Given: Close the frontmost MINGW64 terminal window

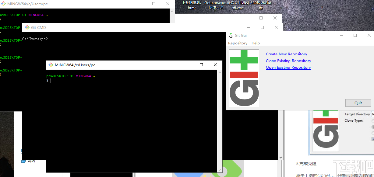Looking at the screenshot, I should [215, 65].
